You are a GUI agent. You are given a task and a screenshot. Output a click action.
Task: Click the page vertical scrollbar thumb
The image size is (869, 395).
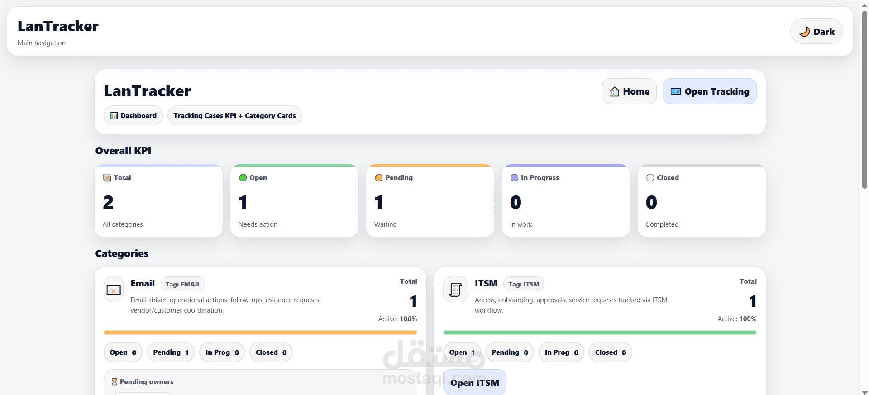pyautogui.click(x=864, y=100)
